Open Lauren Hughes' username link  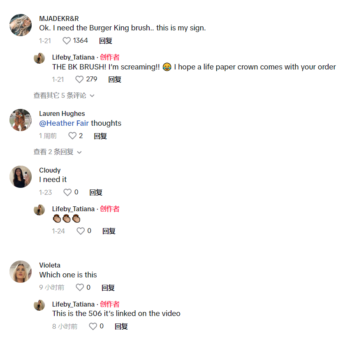click(x=62, y=113)
